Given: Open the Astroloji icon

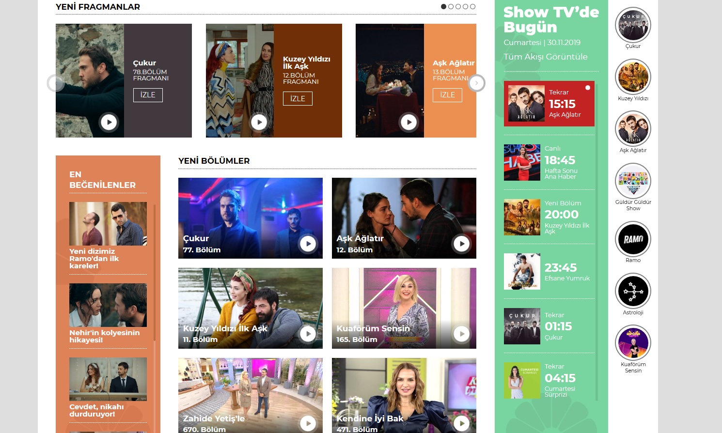Looking at the screenshot, I should pyautogui.click(x=633, y=291).
